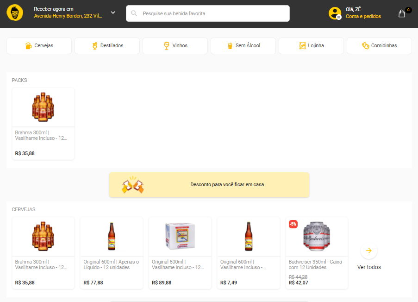
Task: Click 'Olá, ZÉ' greeting text
Action: pyautogui.click(x=354, y=9)
